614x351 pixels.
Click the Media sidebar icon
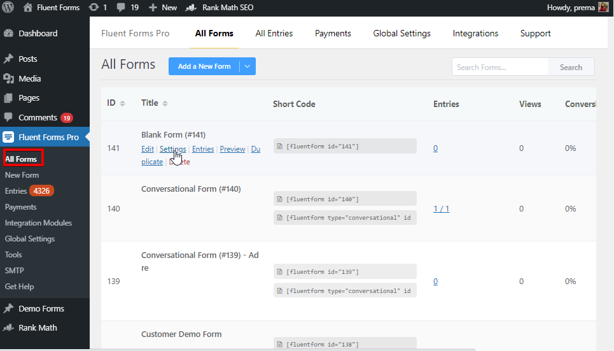[x=8, y=78]
